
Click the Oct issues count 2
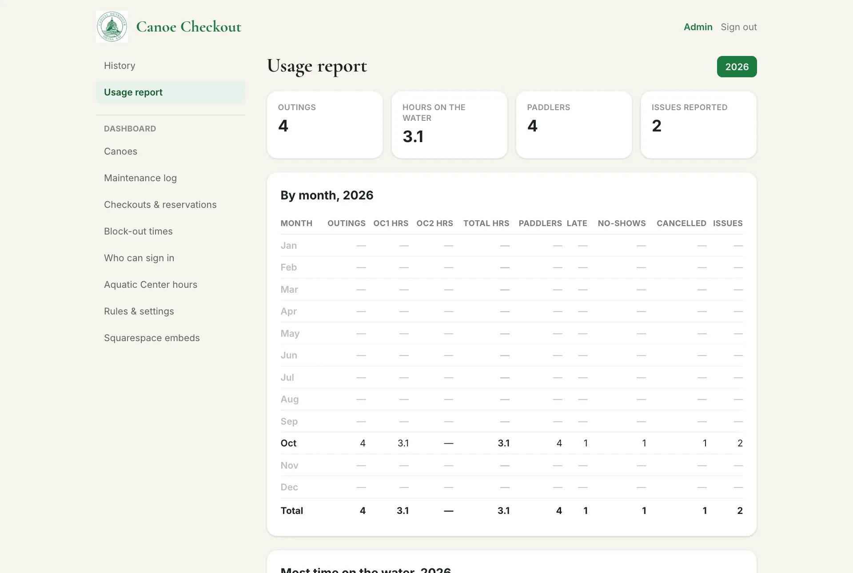[x=740, y=443]
